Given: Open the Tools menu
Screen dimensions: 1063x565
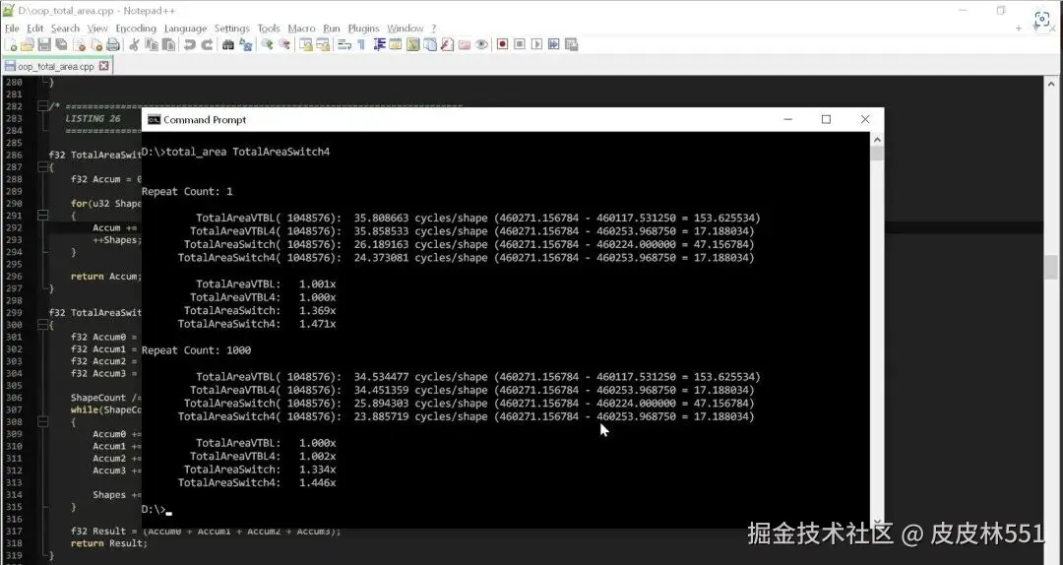Looking at the screenshot, I should [x=269, y=29].
